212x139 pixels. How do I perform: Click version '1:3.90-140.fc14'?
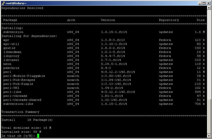coord(116,76)
